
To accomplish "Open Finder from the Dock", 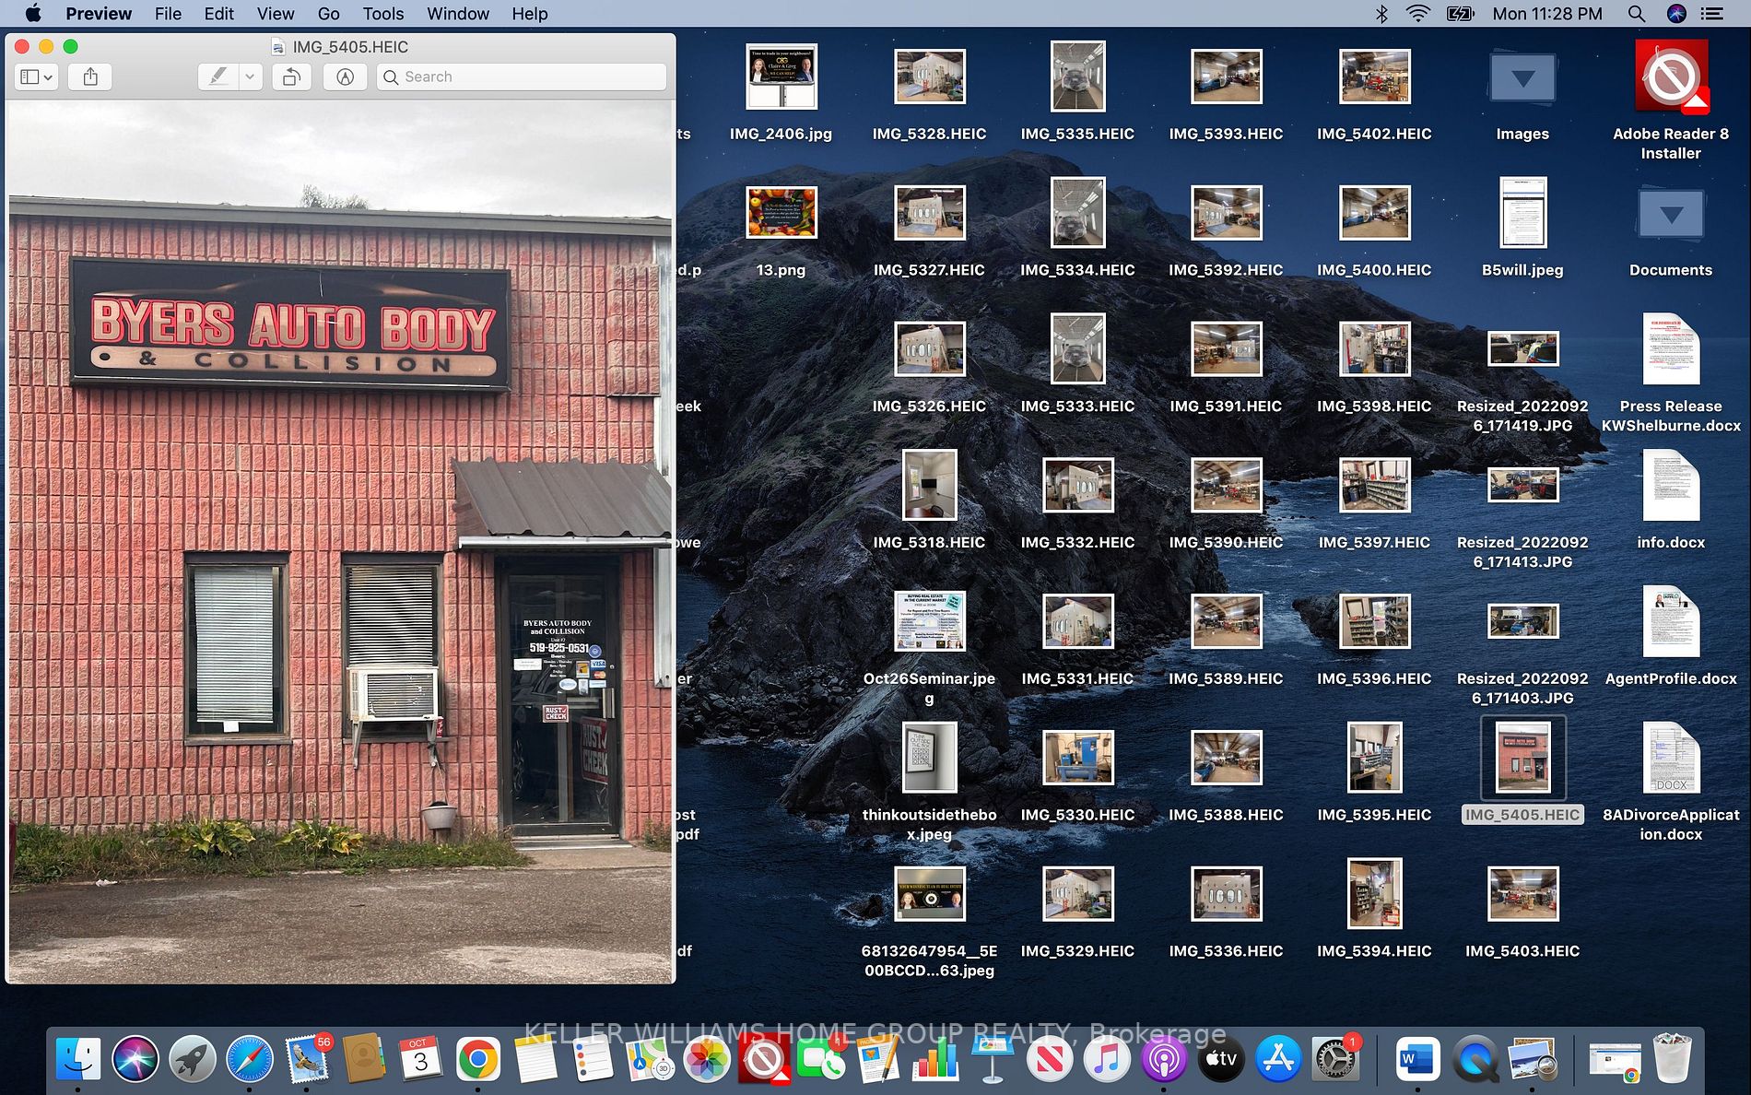I will pos(78,1060).
